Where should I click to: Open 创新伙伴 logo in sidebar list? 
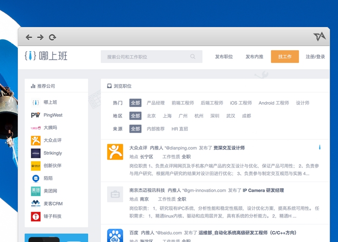[x=35, y=166]
